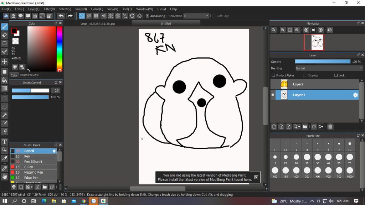Click foreground color swatch
The width and height of the screenshot is (365, 205).
point(14,31)
